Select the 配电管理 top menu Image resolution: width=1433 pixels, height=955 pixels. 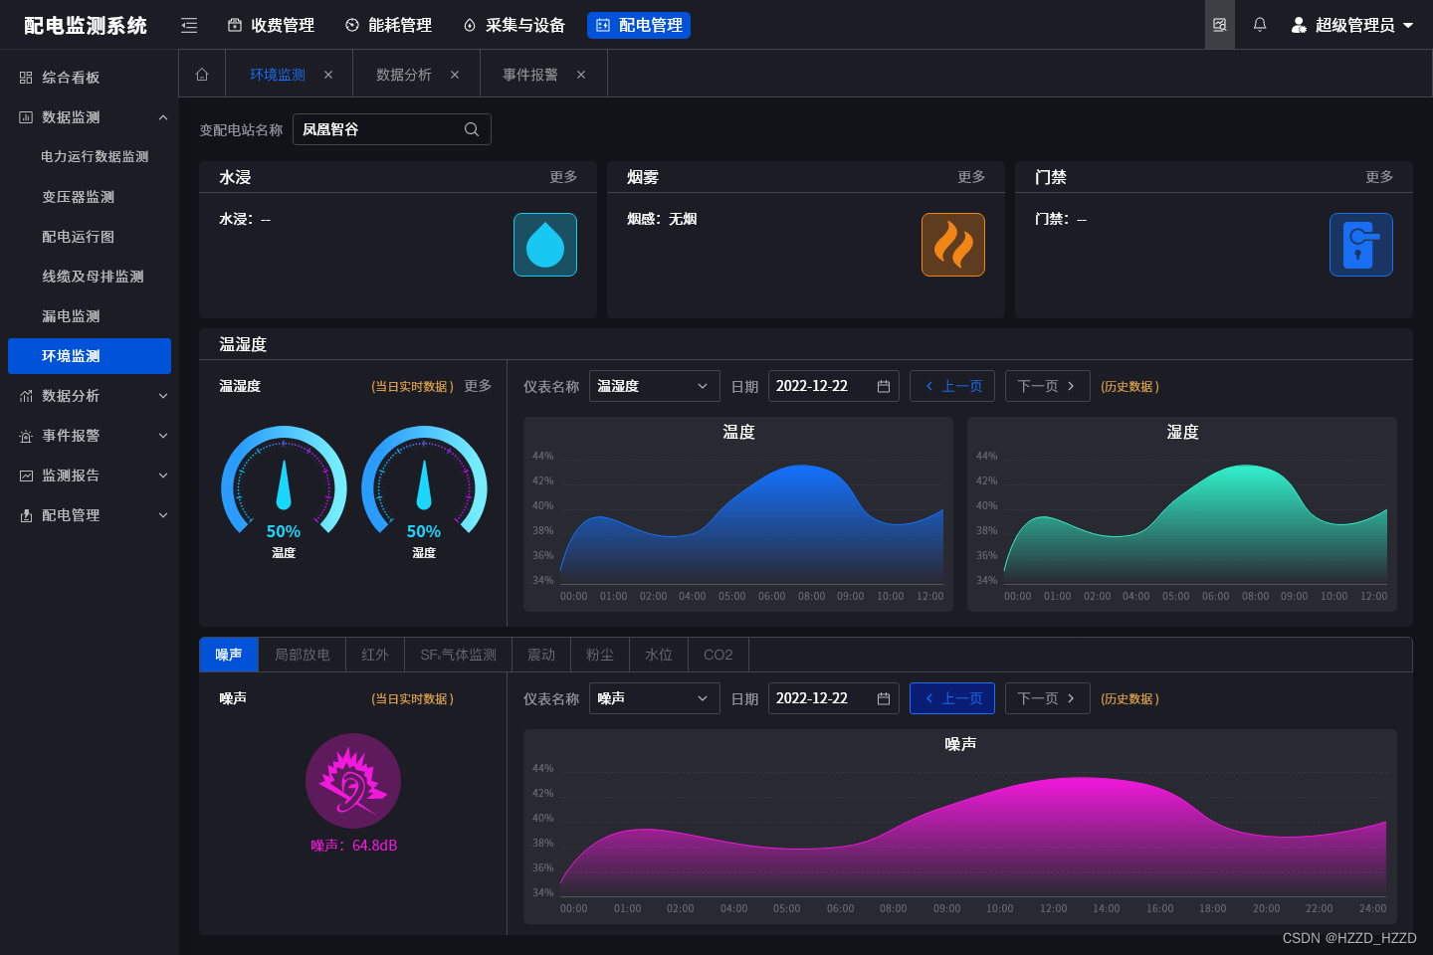click(x=639, y=26)
